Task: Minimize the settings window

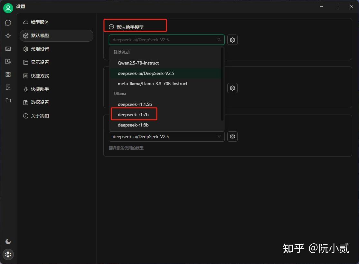Action: 322,6
